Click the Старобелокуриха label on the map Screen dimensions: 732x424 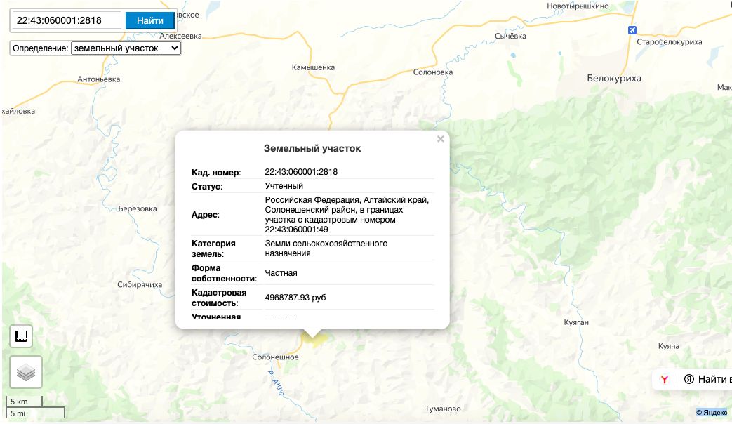[x=670, y=41]
